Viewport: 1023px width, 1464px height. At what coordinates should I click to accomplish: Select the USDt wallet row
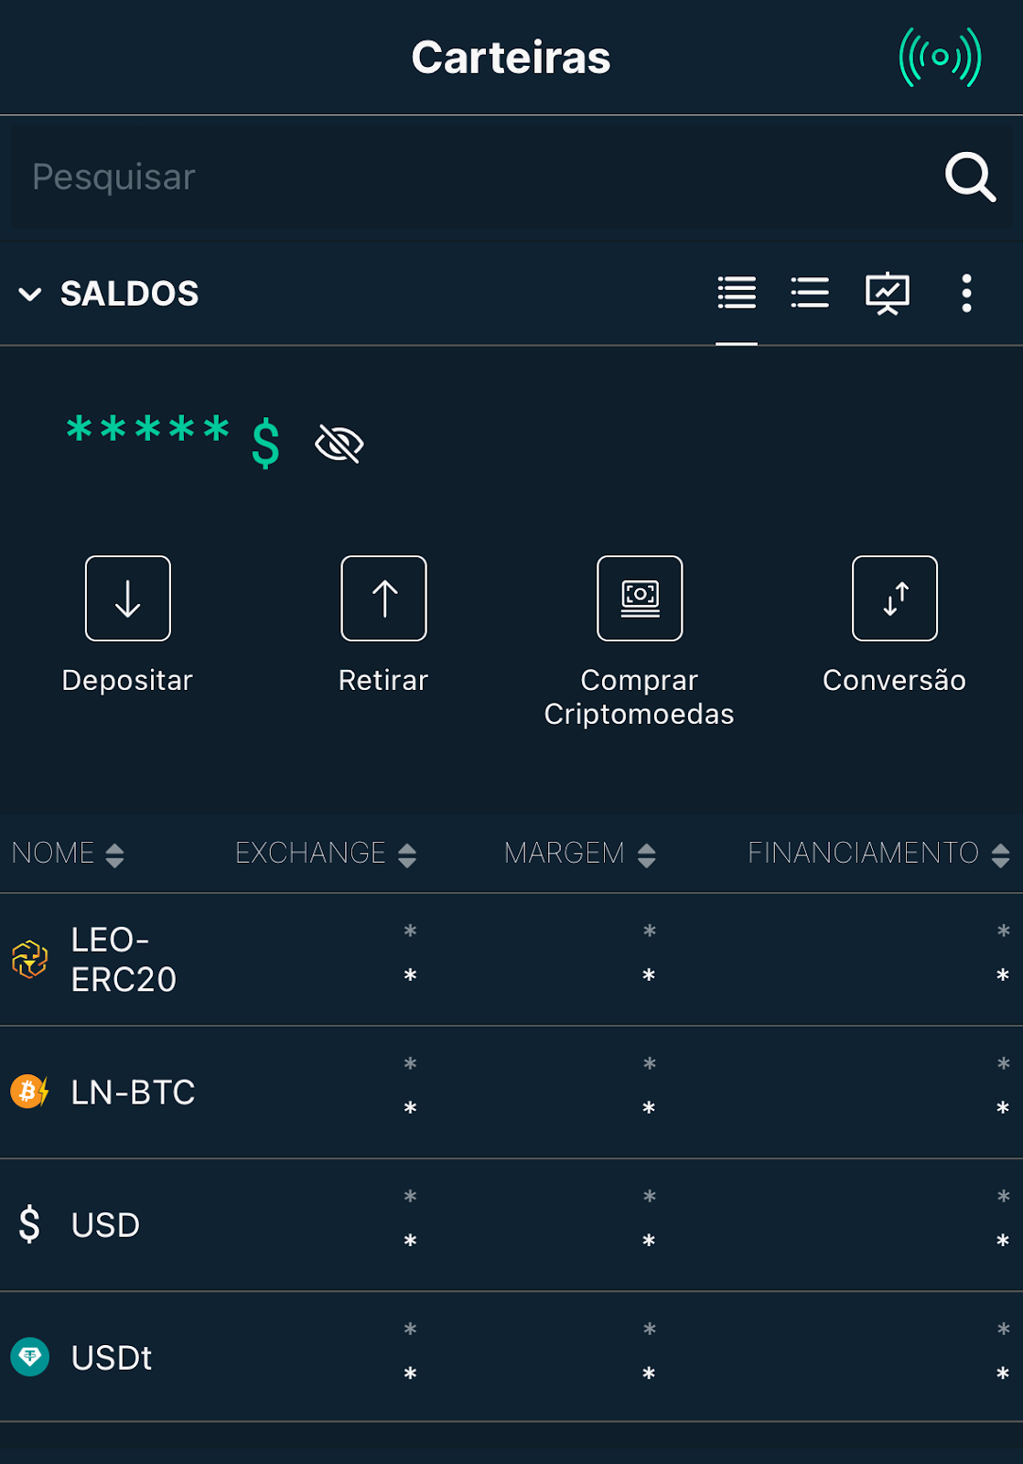512,1357
